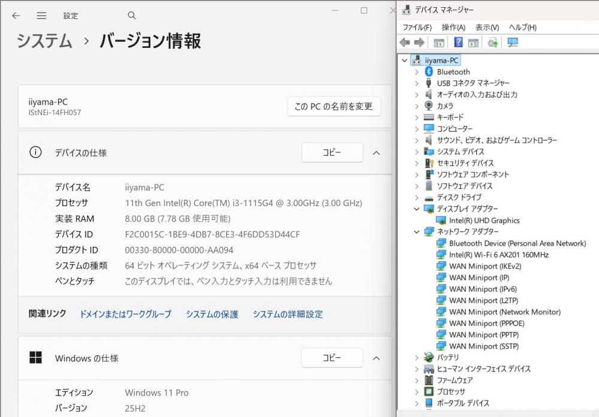Select Intel(R) Wi-Fi 6 AX201 160MHz adapter
599x417 pixels.
498,255
